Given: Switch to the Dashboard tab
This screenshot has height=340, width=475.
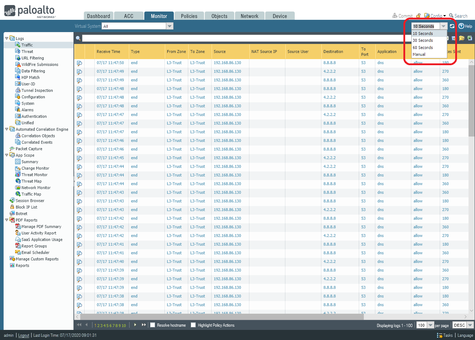Looking at the screenshot, I should [x=99, y=16].
